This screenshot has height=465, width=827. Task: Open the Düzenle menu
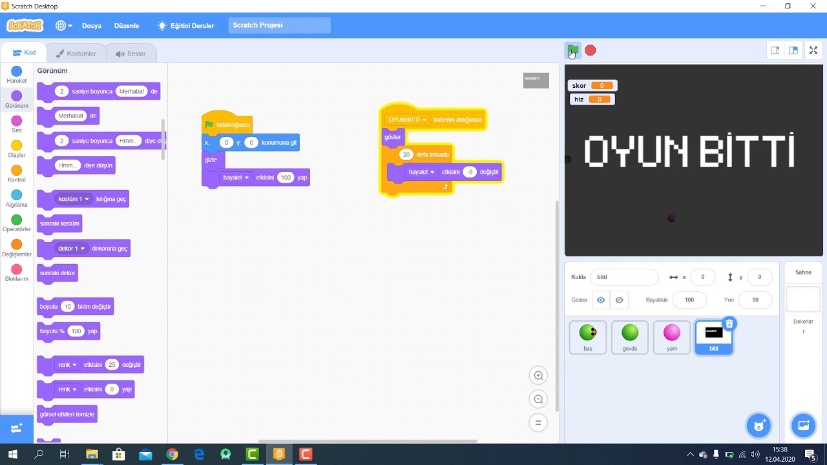click(127, 26)
